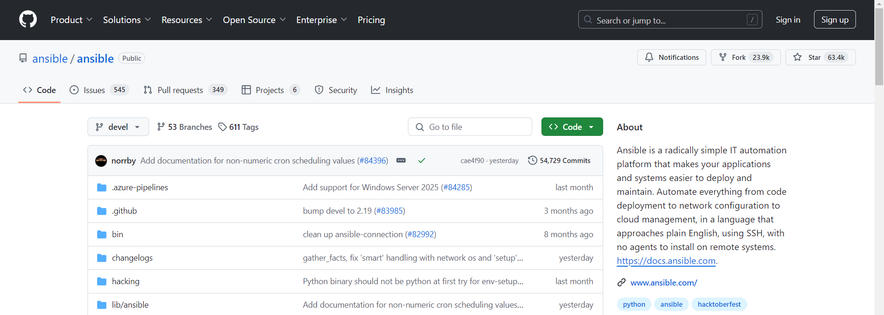Click the bin folder icon

point(102,234)
